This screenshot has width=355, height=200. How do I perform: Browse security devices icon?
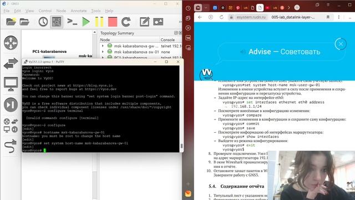[x=11, y=104]
